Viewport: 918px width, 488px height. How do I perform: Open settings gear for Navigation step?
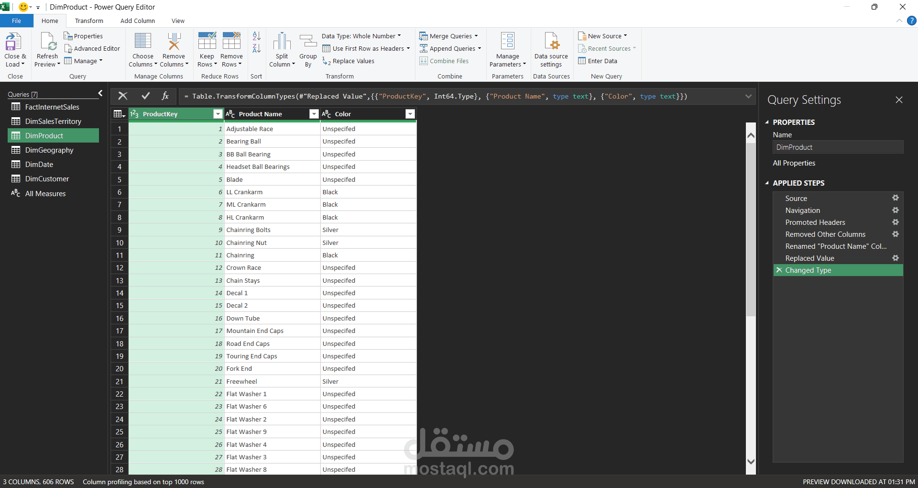(896, 210)
